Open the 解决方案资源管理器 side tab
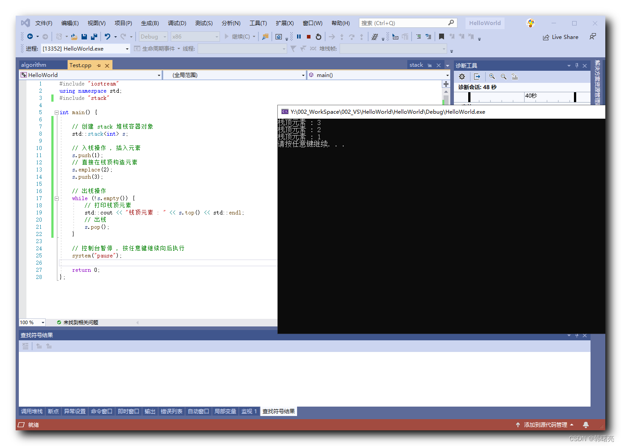 [x=597, y=81]
